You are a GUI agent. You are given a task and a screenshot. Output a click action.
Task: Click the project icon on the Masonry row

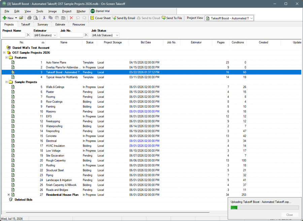13,111
